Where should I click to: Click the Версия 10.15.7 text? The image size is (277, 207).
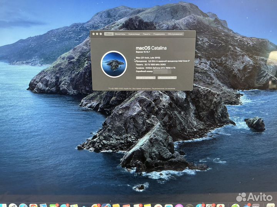click(x=143, y=52)
